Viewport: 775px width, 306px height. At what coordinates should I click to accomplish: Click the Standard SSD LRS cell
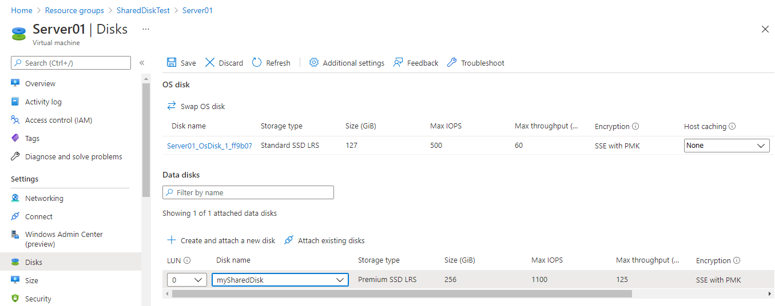(x=290, y=146)
